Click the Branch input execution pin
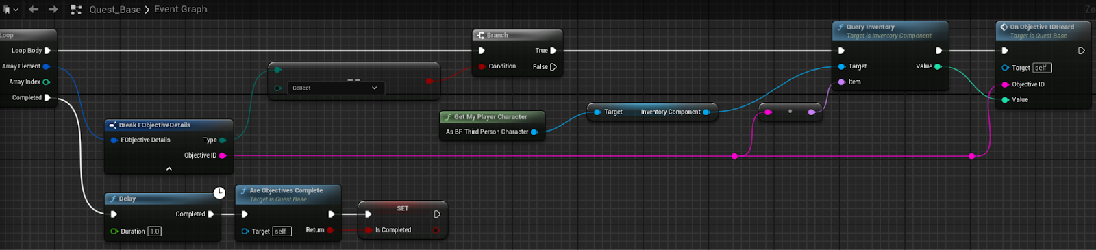The width and height of the screenshot is (1096, 250). 482,51
